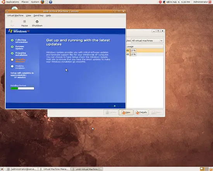The image size is (213, 171).
Task: Click the network monitor tray icon
Action: (164, 2)
